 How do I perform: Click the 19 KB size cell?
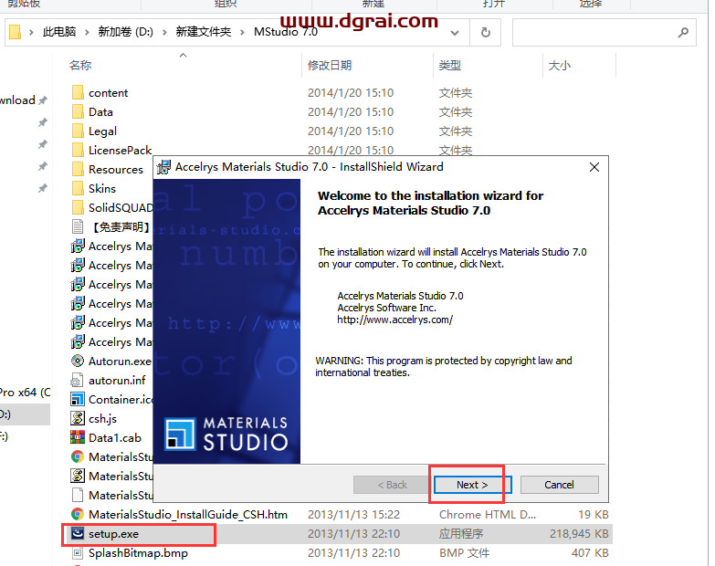[x=594, y=515]
